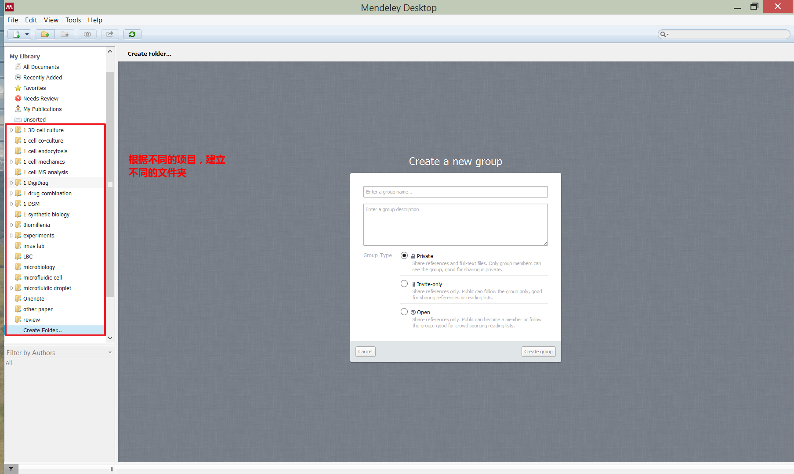Click the Add Document toolbar icon
The width and height of the screenshot is (794, 474).
[x=16, y=34]
